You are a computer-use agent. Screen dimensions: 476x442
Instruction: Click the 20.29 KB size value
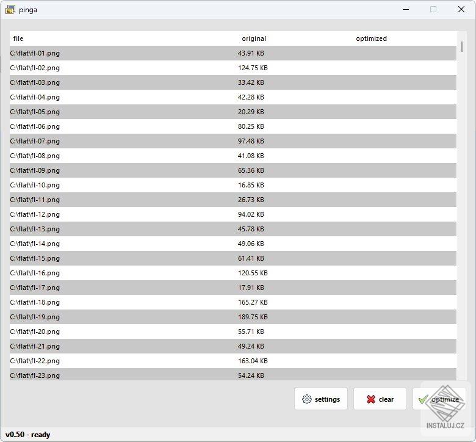click(251, 112)
